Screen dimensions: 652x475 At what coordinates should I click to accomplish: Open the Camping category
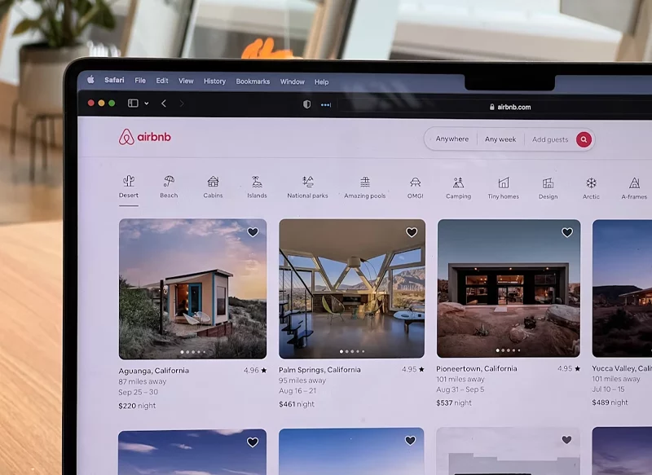click(x=458, y=183)
